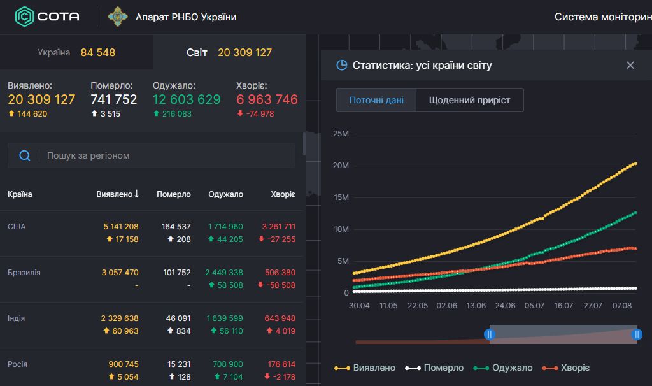The image size is (652, 386).
Task: Click right handle of timeline range slider
Action: tap(637, 334)
